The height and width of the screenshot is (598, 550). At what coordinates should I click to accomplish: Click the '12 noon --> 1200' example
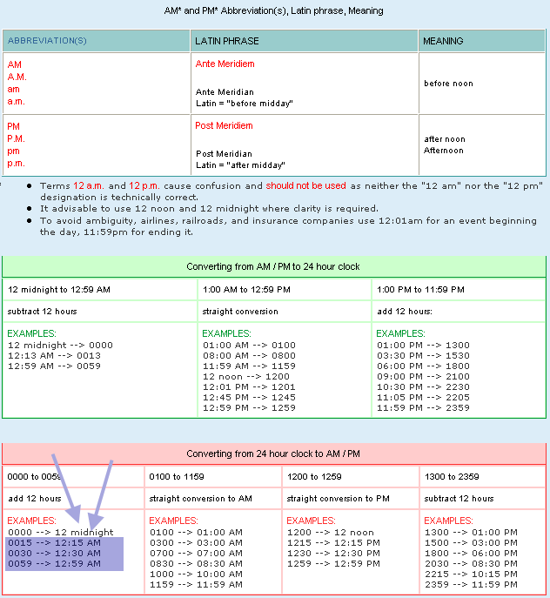[x=246, y=376]
